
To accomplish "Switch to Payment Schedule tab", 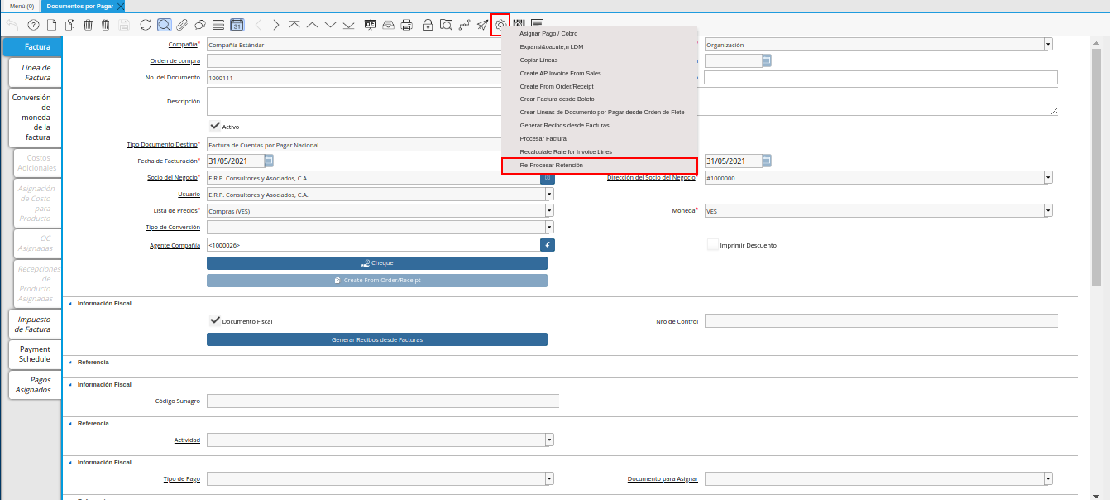I will 35,354.
